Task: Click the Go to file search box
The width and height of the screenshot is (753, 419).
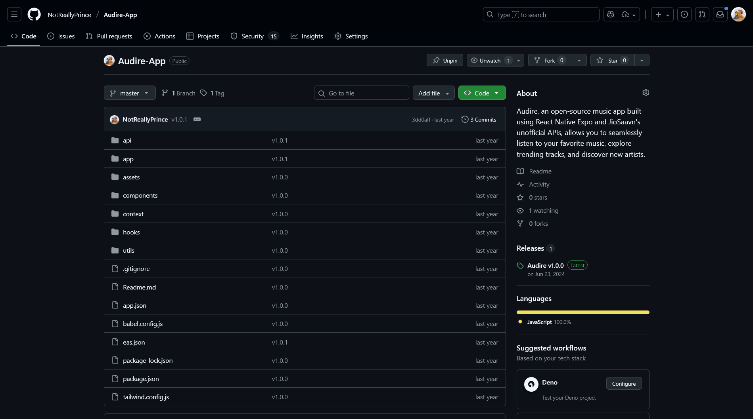Action: pyautogui.click(x=361, y=93)
